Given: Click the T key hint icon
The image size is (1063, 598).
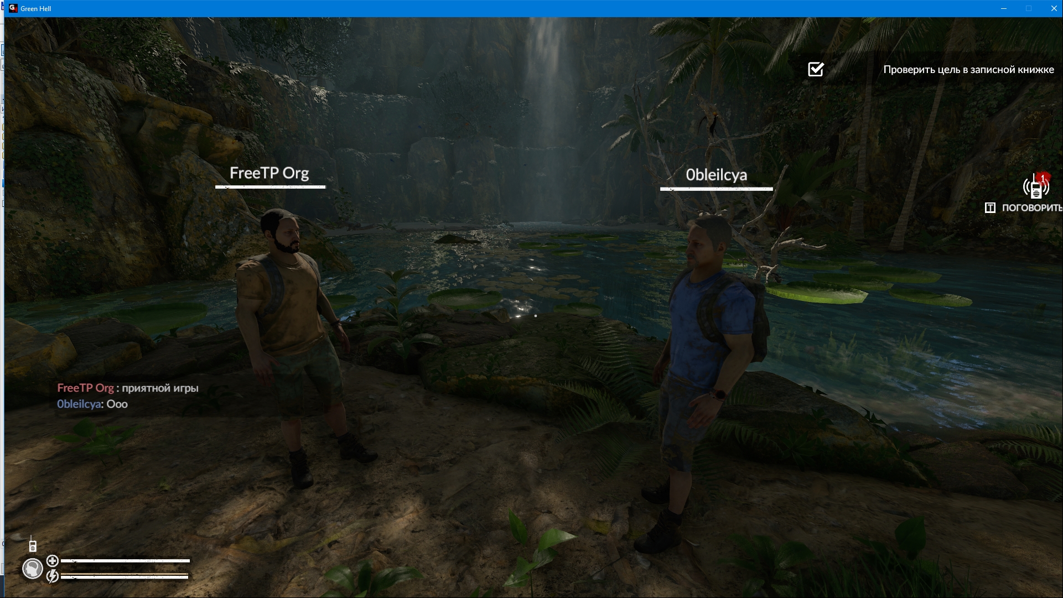Looking at the screenshot, I should coord(990,208).
